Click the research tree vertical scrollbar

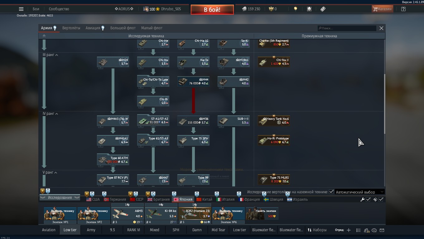click(x=385, y=104)
